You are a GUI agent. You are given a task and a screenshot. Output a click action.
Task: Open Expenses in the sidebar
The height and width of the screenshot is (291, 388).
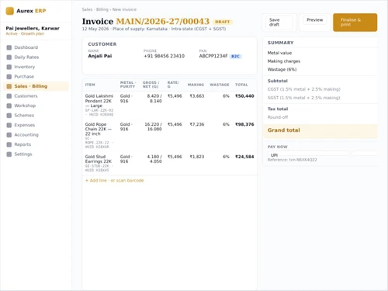tap(36, 125)
